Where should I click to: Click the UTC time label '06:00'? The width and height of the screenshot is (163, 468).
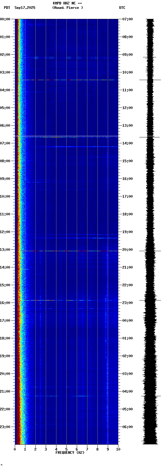coord(128,427)
